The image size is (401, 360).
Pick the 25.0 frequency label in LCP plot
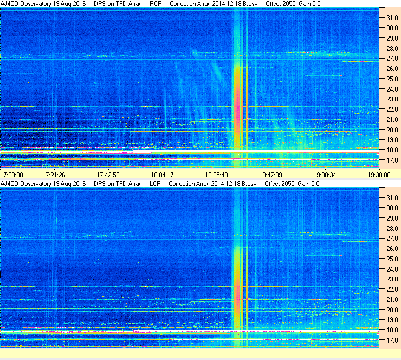(x=392, y=259)
